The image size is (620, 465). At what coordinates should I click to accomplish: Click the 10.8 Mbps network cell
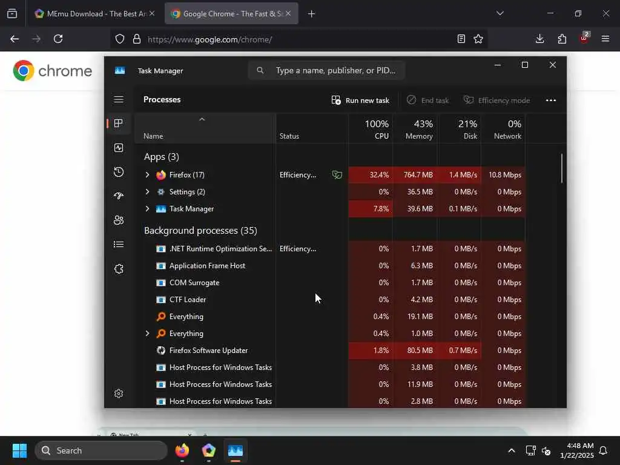click(503, 175)
